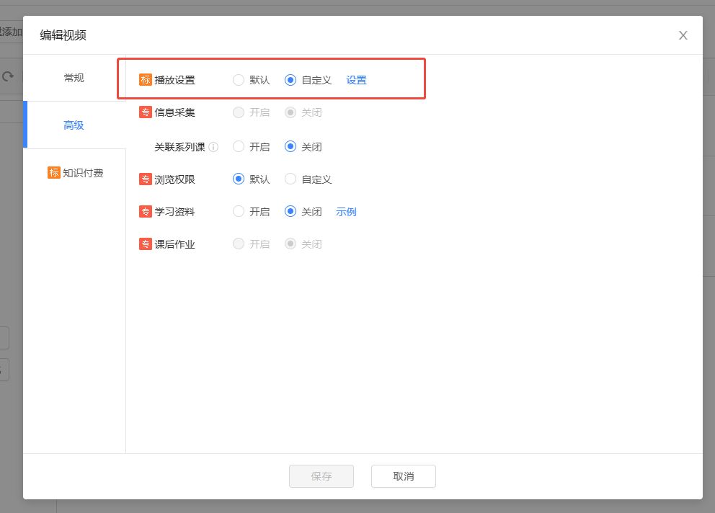Open the 知识付费 tab

coord(74,173)
